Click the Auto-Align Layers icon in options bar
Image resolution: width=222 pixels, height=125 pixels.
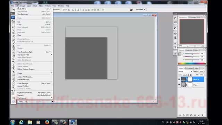[103, 10]
